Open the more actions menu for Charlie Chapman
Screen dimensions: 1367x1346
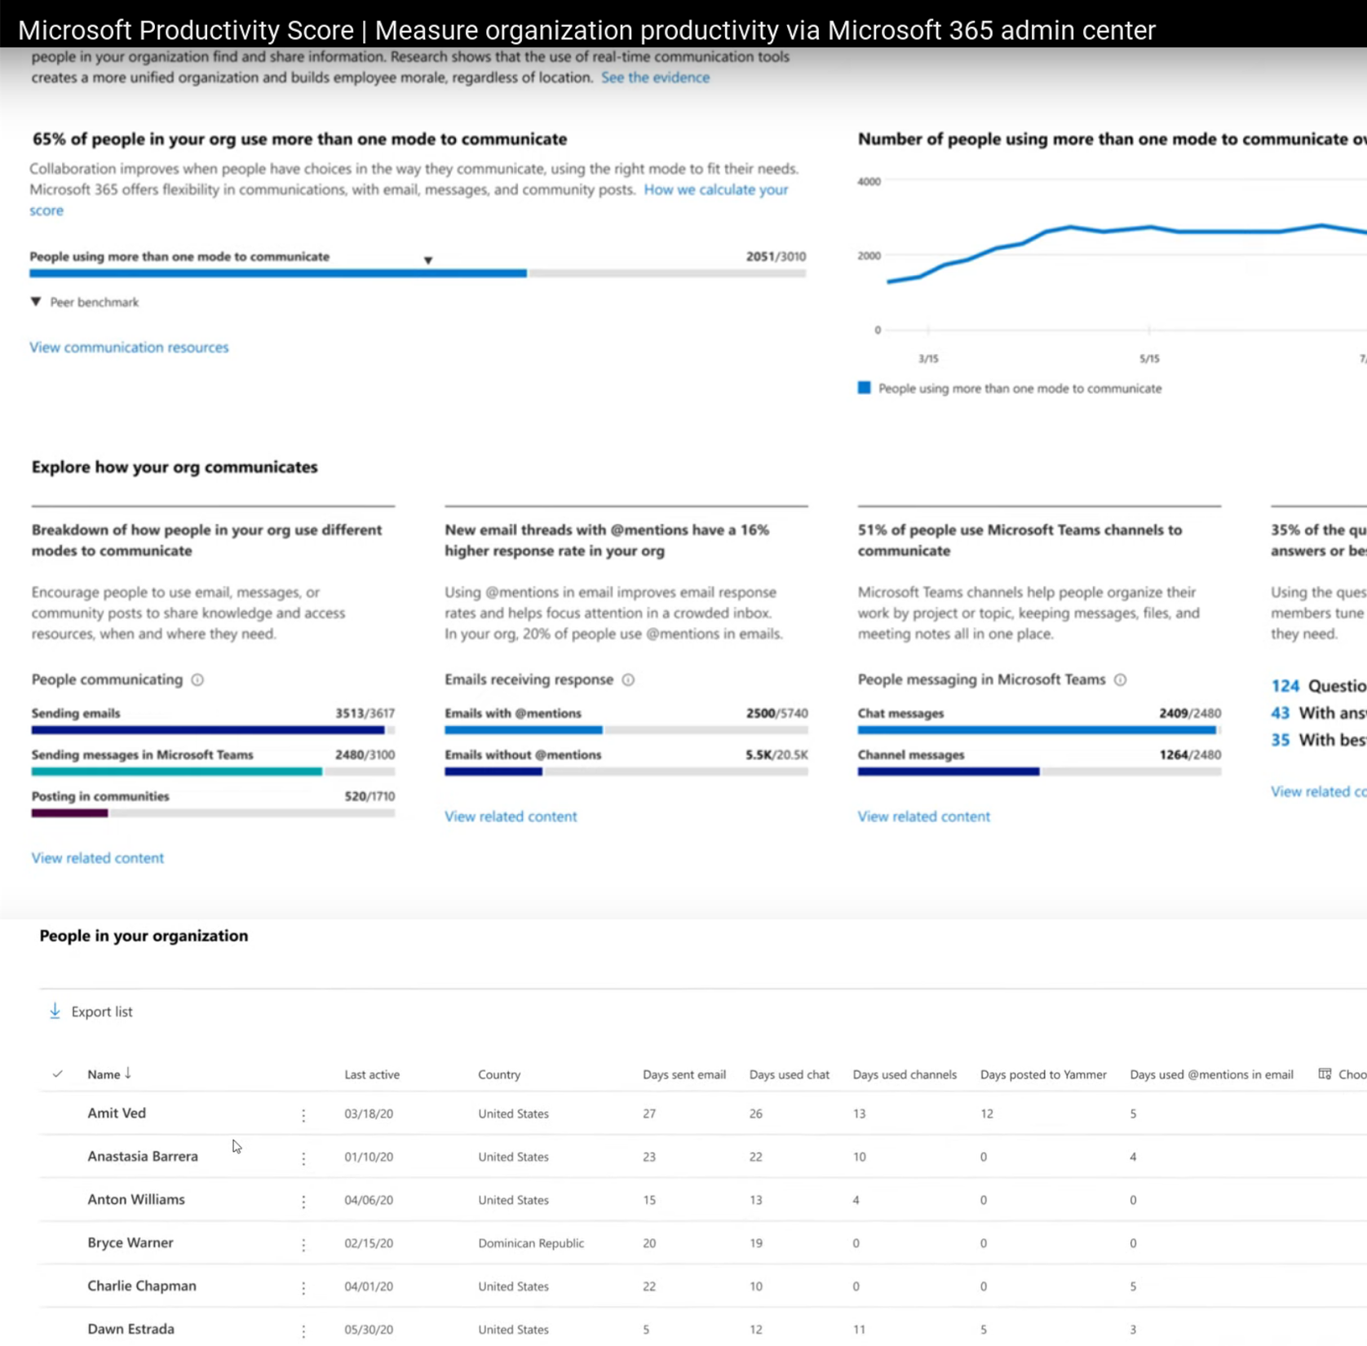[303, 1288]
